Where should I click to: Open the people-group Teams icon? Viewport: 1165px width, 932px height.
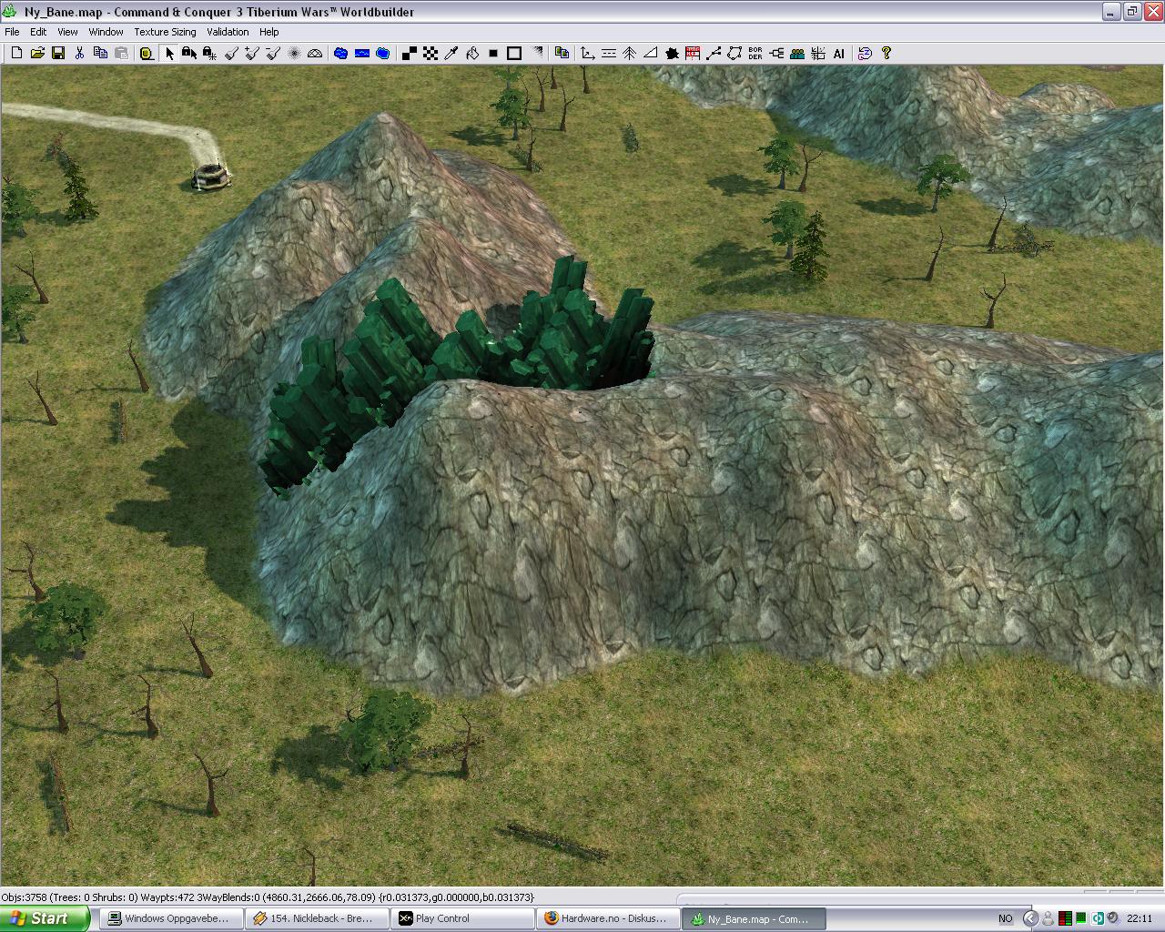[x=797, y=53]
